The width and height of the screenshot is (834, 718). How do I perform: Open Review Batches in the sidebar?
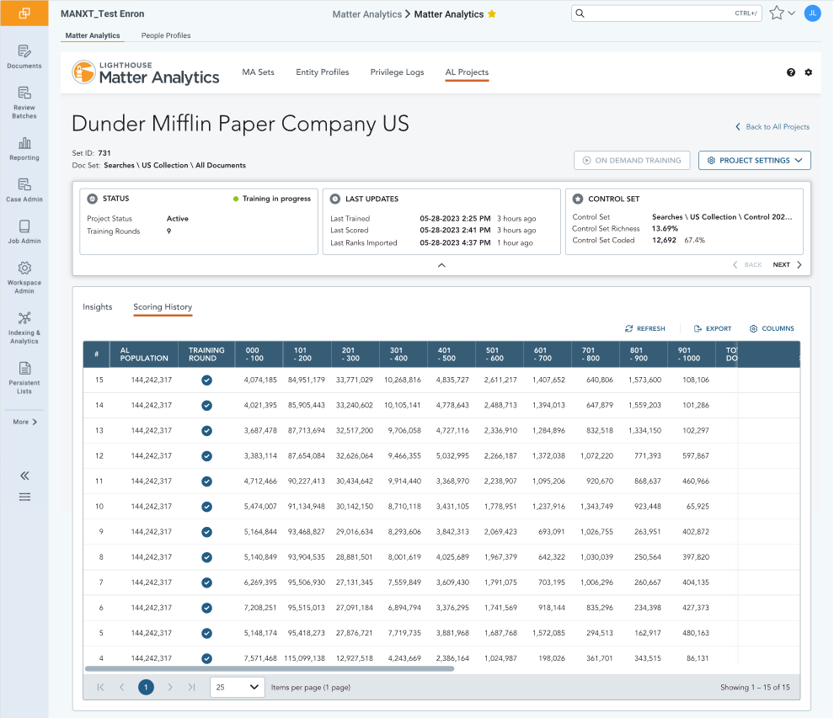coord(24,103)
